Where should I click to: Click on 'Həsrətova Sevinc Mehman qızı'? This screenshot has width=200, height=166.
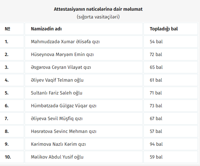pos(63,131)
